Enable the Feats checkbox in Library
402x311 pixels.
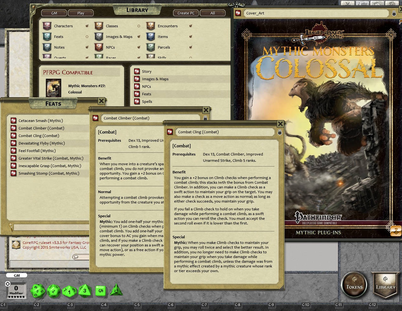[87, 36]
